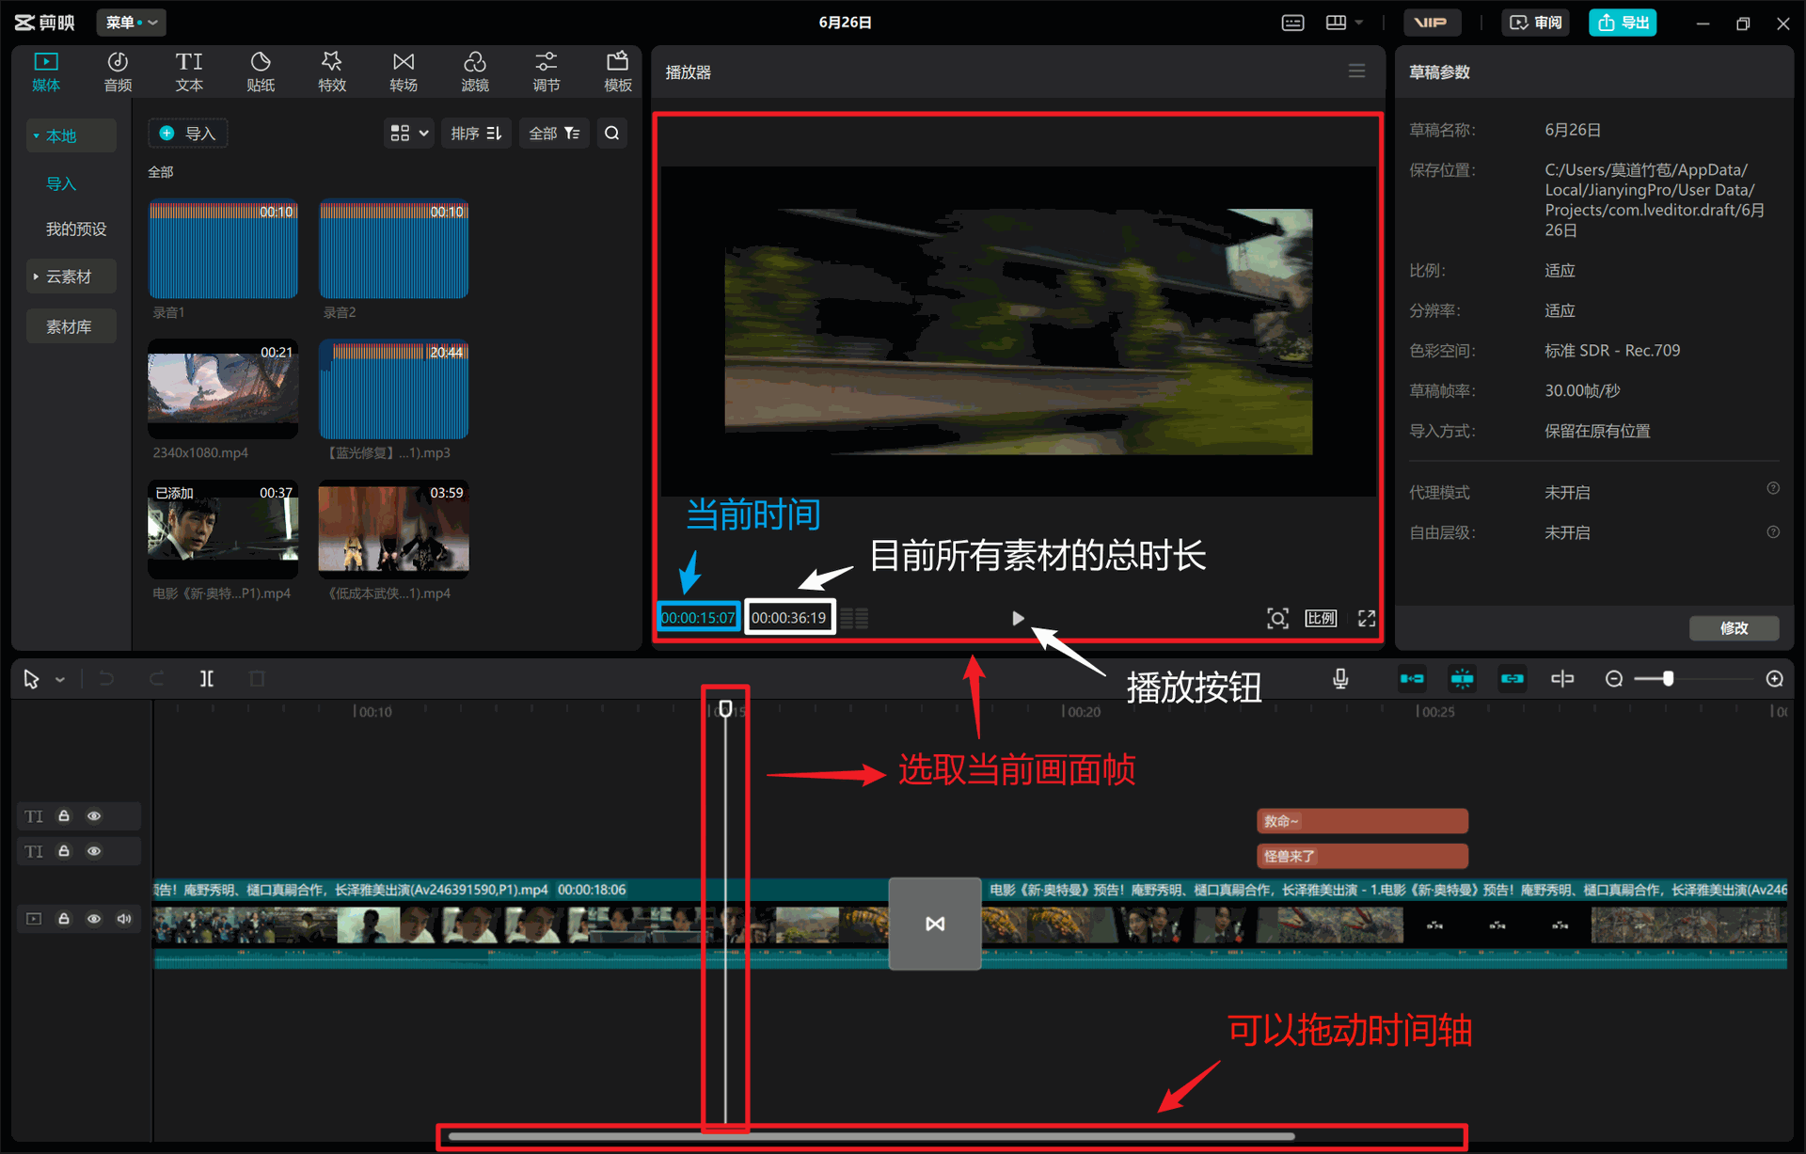
Task: Open the 调节 adjustment tab
Action: 547,71
